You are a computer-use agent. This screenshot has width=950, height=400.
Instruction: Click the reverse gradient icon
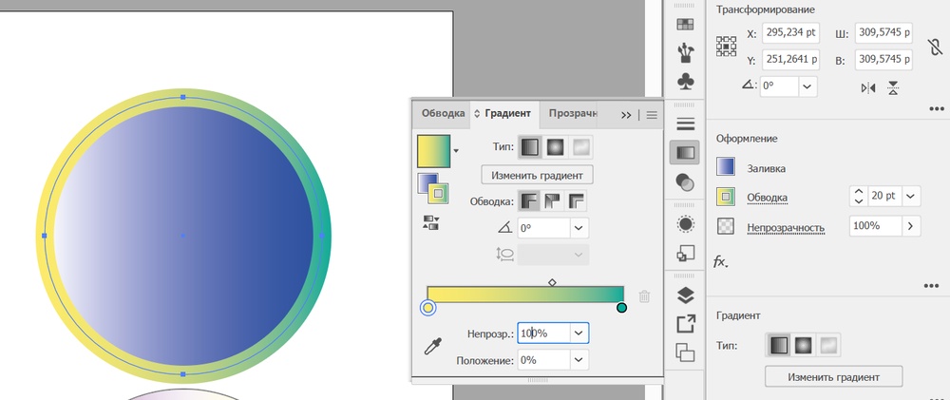(x=431, y=222)
